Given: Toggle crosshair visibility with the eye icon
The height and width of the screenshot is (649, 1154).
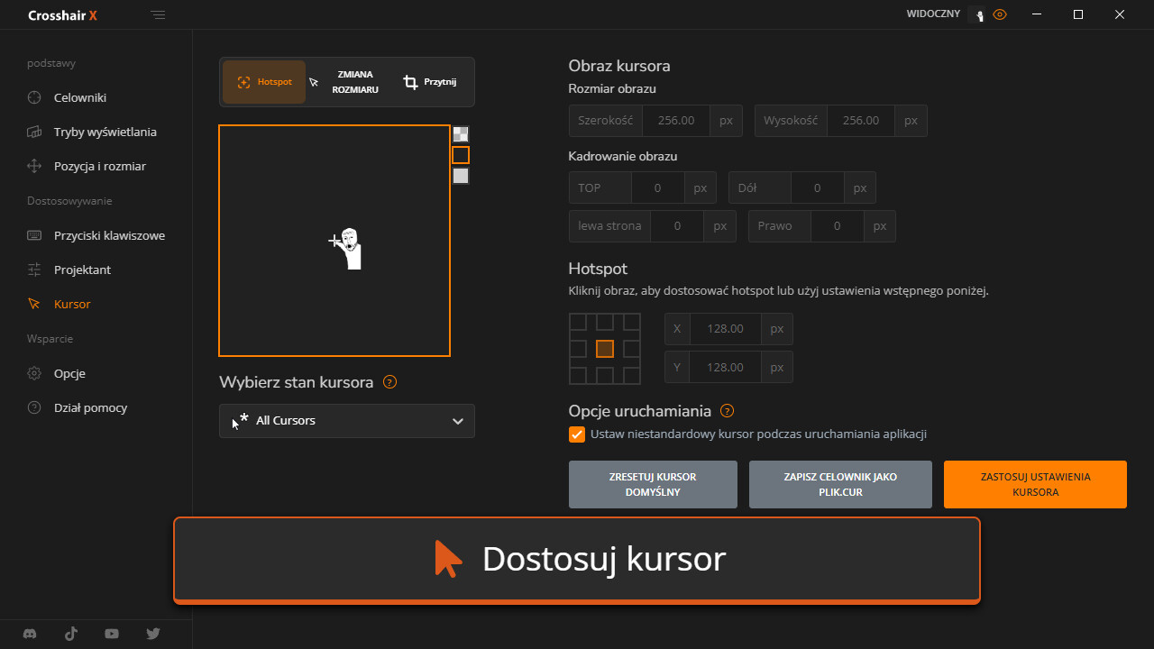Looking at the screenshot, I should coord(999,15).
